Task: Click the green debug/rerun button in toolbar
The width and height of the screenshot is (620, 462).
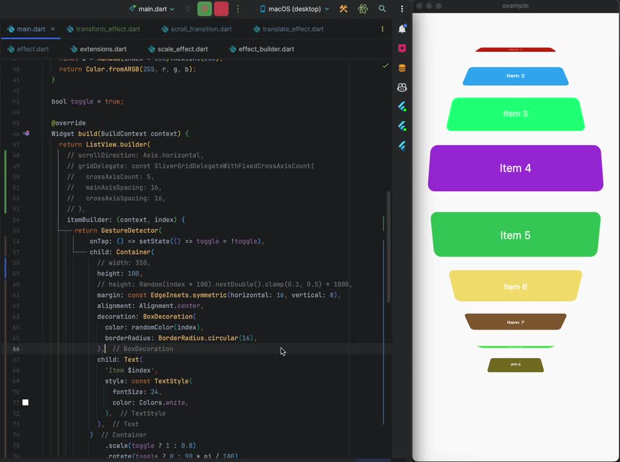Action: pyautogui.click(x=205, y=9)
